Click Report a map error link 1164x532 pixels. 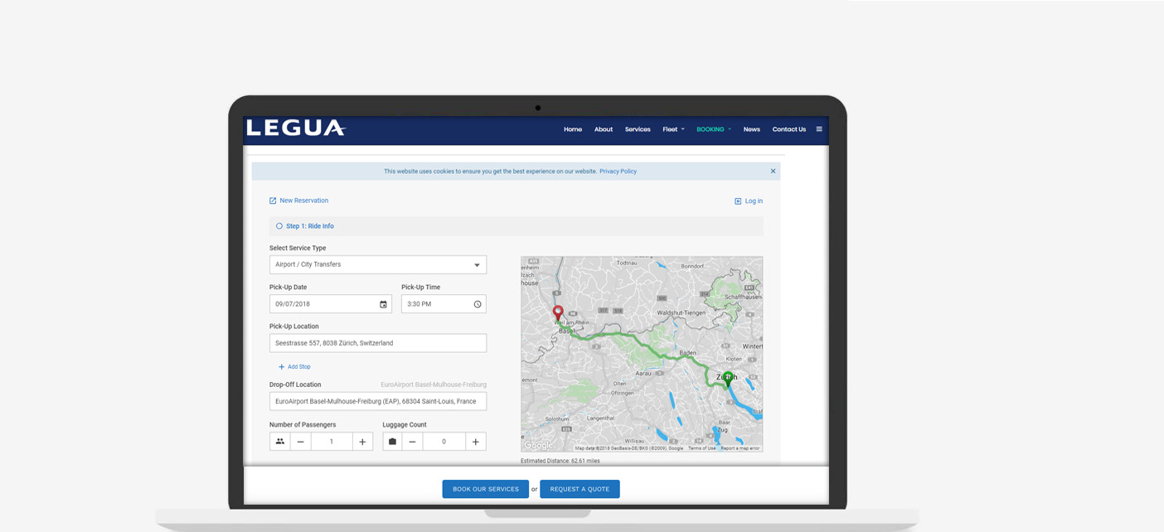740,448
